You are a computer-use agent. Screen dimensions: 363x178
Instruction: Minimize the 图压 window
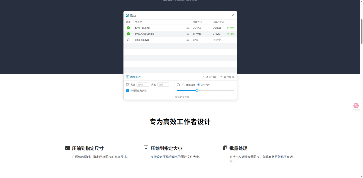point(221,15)
